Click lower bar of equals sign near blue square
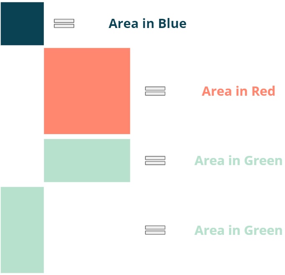This screenshot has height=275, width=285. click(64, 26)
